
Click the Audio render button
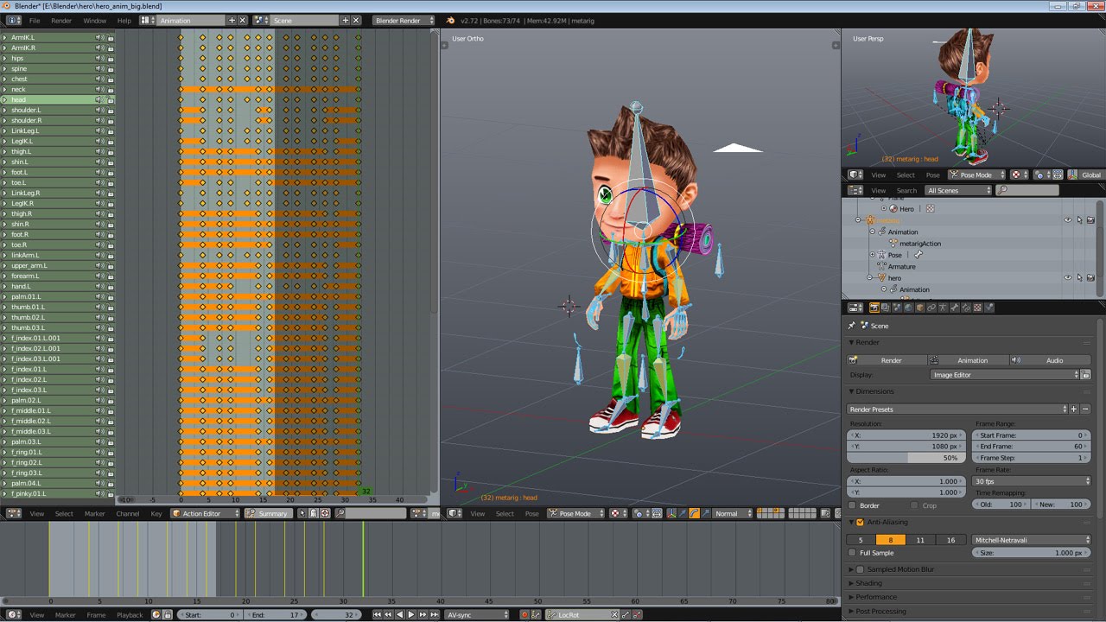tap(1051, 360)
